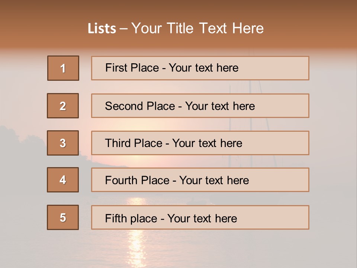Image resolution: width=357 pixels, height=268 pixels.
Task: Click "Your text here" in the First Place row
Action: tap(203, 68)
